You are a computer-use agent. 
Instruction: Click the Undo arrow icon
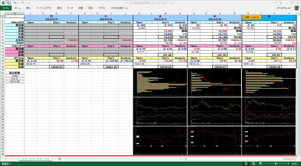coord(15,3)
